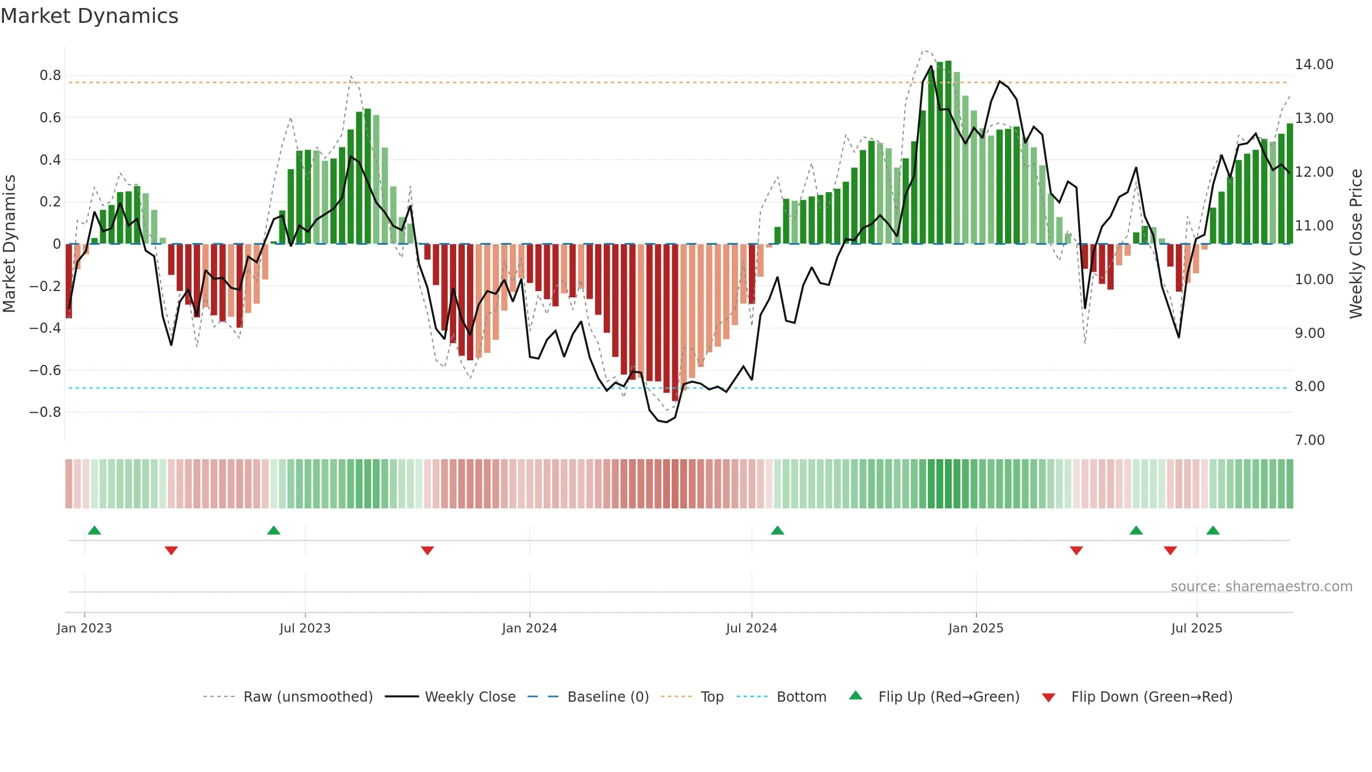Click the 9.00 price axis label

tap(1310, 333)
